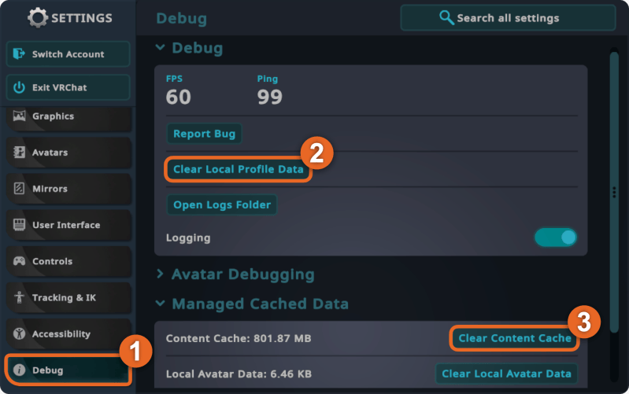Click the Exit VRChat power icon

click(19, 87)
